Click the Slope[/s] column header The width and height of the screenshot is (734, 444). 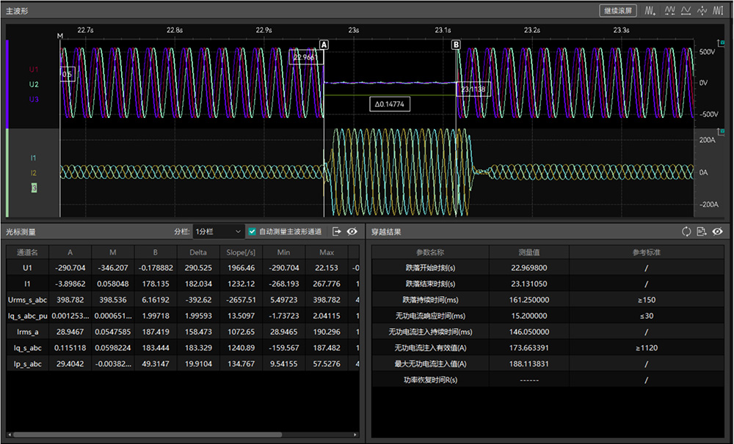coord(241,252)
